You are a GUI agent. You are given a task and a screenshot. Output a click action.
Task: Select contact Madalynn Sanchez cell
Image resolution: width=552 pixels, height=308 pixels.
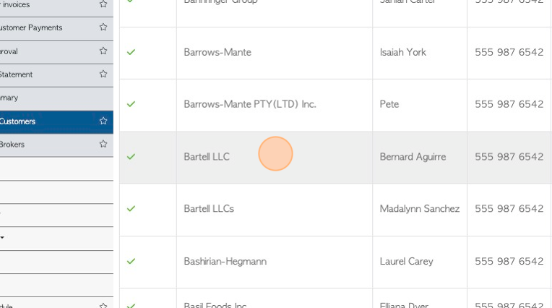tap(420, 209)
